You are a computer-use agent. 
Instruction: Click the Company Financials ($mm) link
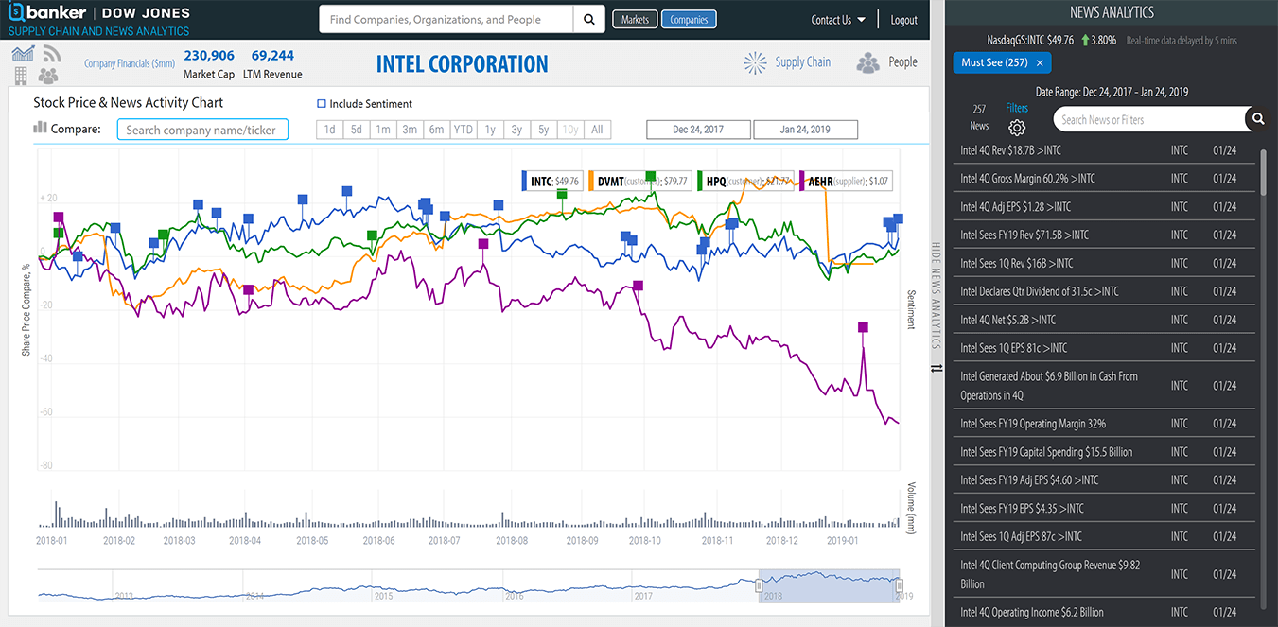130,64
